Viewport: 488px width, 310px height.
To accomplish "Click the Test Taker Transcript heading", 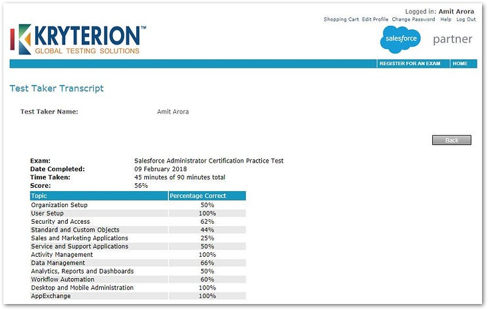I will point(57,88).
